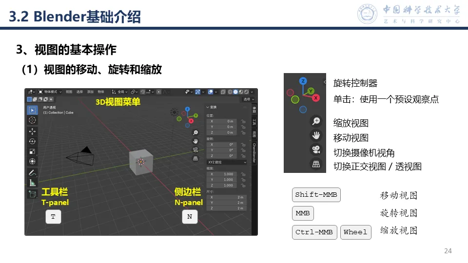Click the default Cube in the viewport
Image resolution: width=468 pixels, height=263 pixels.
[x=141, y=162]
